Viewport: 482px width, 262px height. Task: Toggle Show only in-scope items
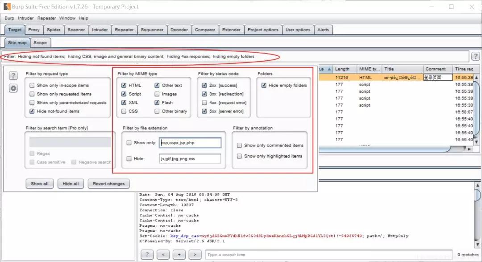pyautogui.click(x=32, y=85)
